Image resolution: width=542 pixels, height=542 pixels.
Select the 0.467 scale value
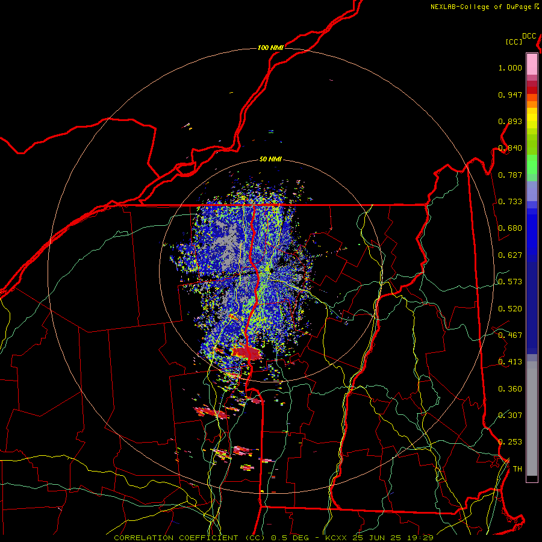[x=510, y=335]
